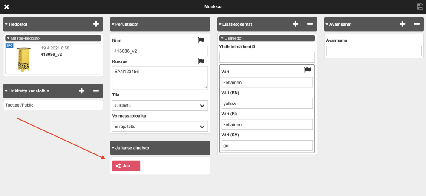Open the Voimassaoloaika dropdown
426x196 pixels.
tap(160, 127)
